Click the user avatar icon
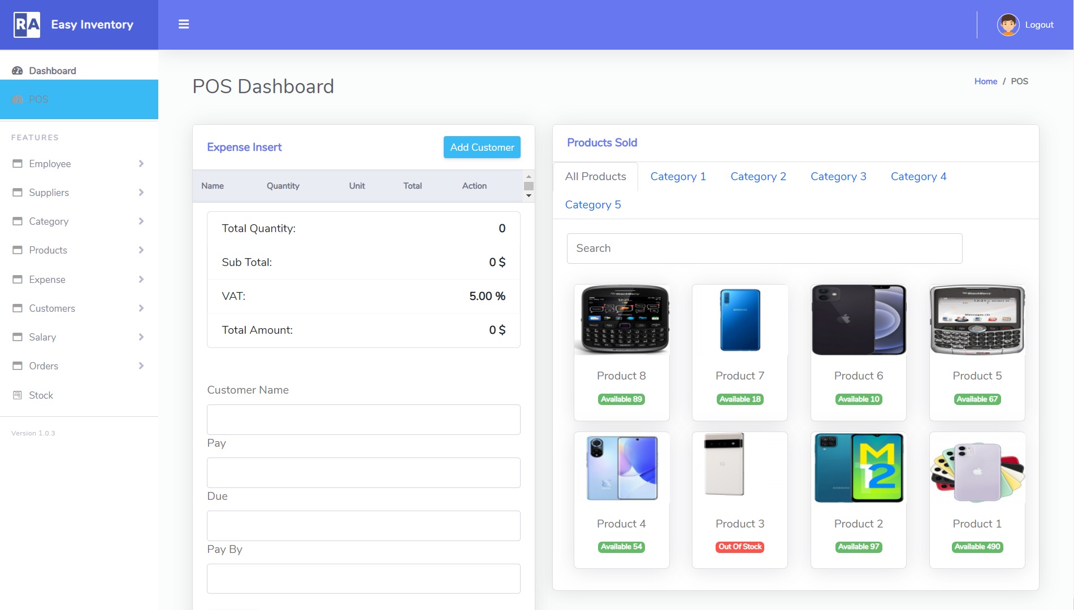Screen dimensions: 1074x610 1008,25
